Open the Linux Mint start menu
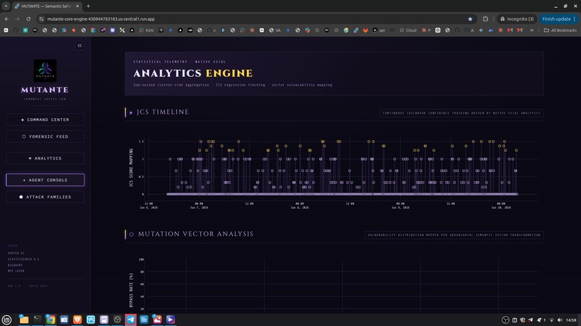This screenshot has width=581, height=326. [x=6, y=320]
